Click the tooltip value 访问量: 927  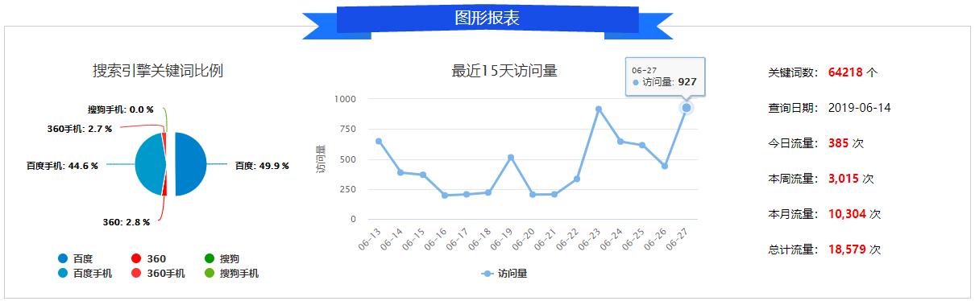coord(664,82)
